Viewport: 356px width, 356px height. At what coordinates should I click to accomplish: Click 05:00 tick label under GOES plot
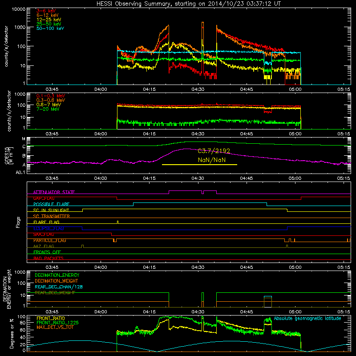pos(295,178)
